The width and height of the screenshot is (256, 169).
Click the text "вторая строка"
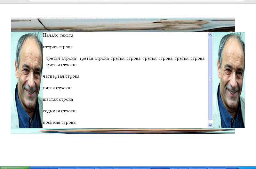pos(58,47)
